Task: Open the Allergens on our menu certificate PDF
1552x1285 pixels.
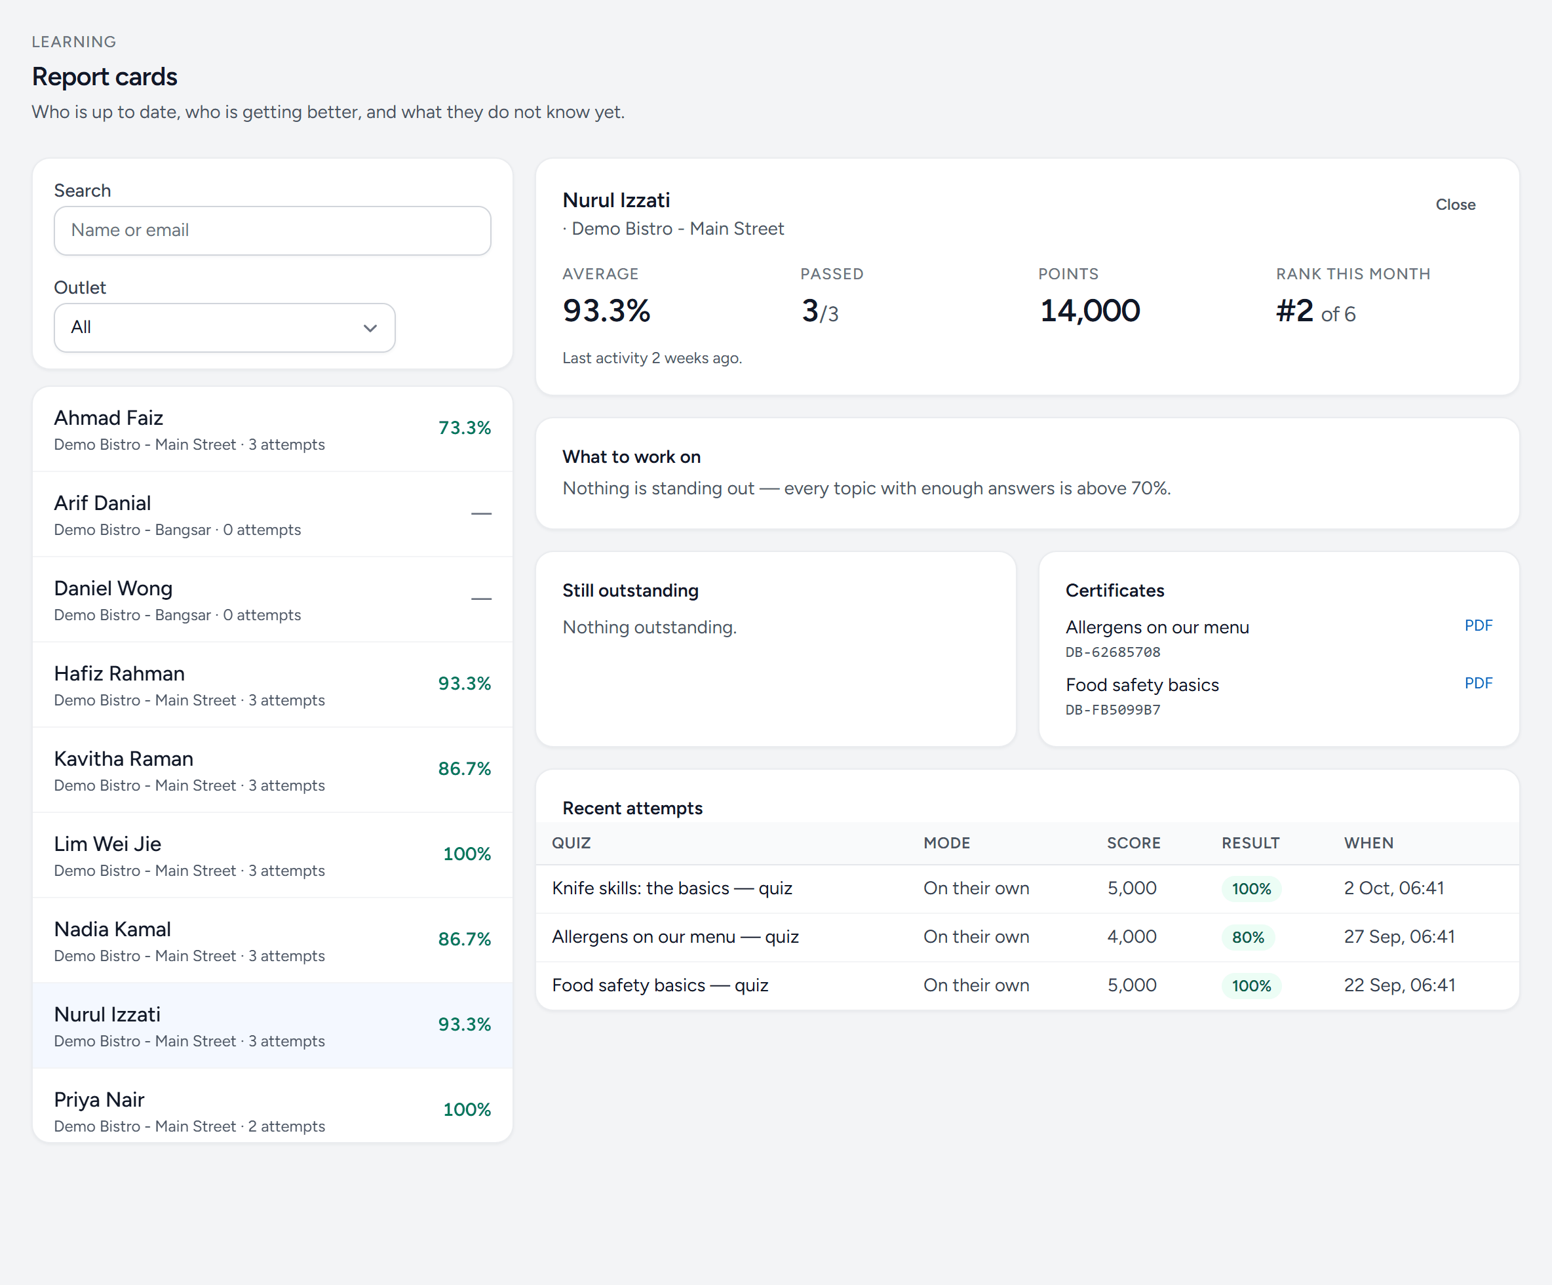Action: (1478, 625)
